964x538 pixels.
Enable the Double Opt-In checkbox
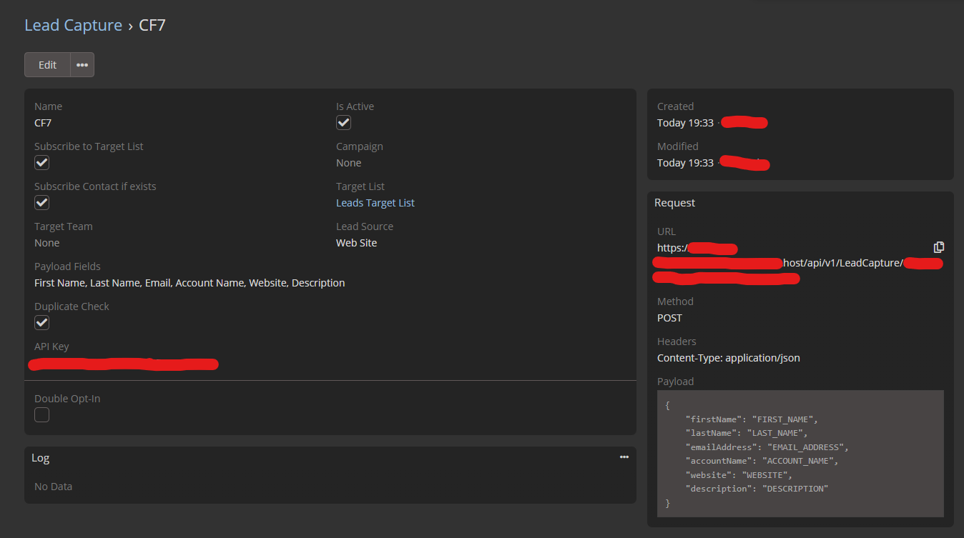pos(42,415)
